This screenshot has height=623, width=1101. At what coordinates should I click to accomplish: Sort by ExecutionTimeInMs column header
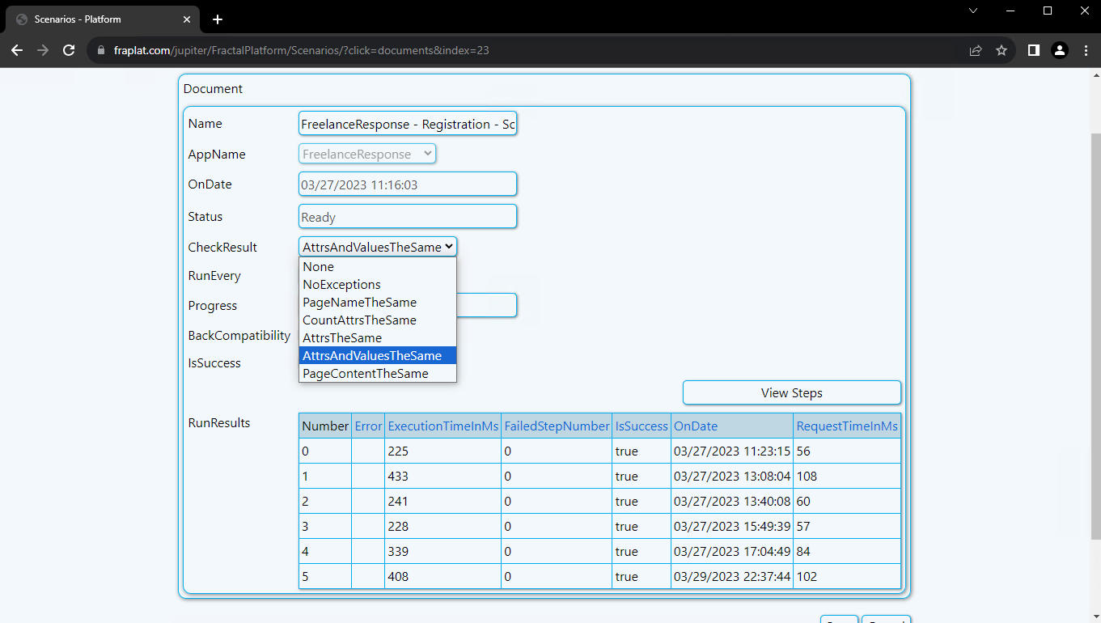pos(443,426)
